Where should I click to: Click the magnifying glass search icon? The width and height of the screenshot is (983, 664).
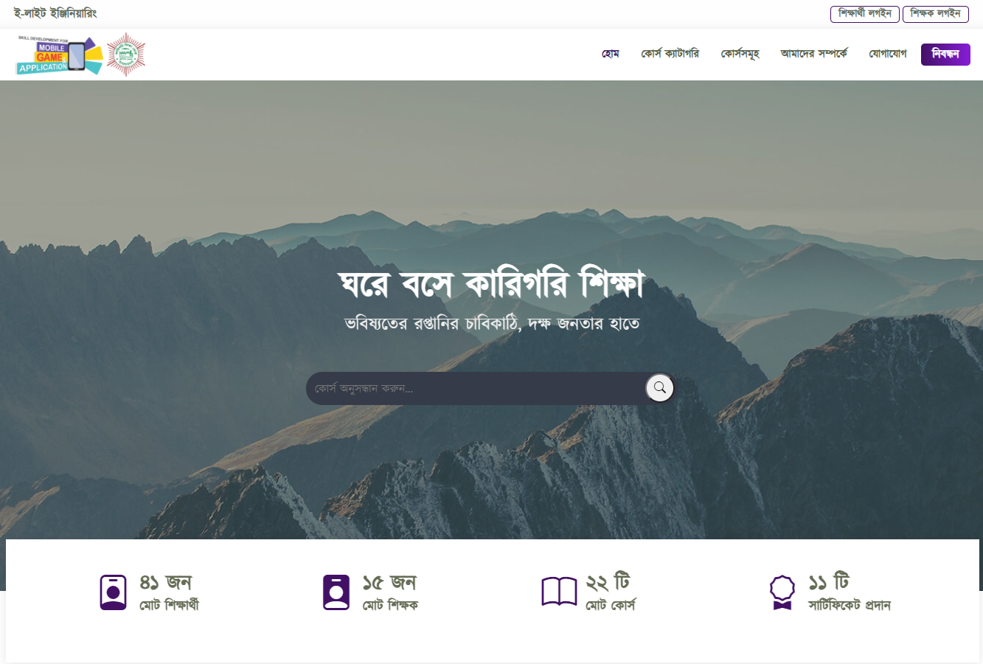tap(660, 388)
